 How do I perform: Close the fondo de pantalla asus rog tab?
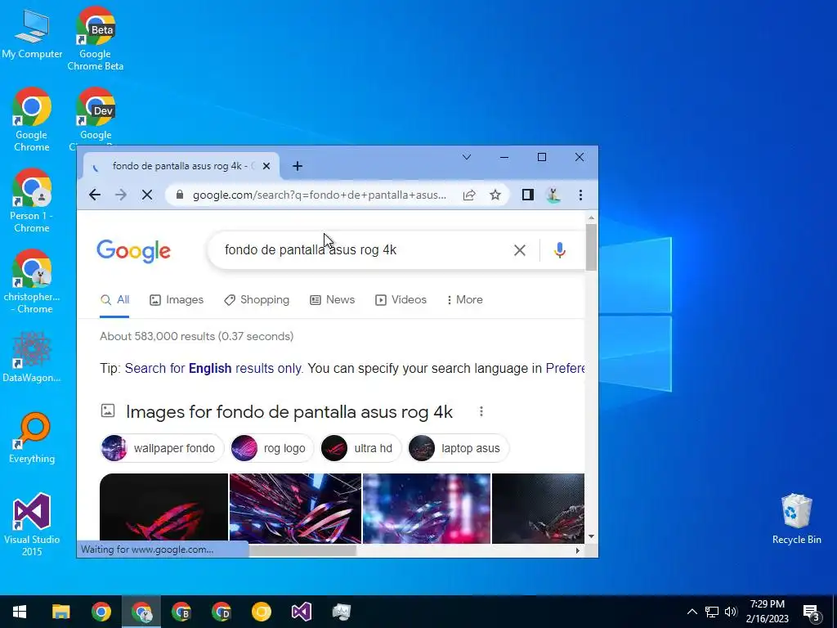click(x=266, y=166)
